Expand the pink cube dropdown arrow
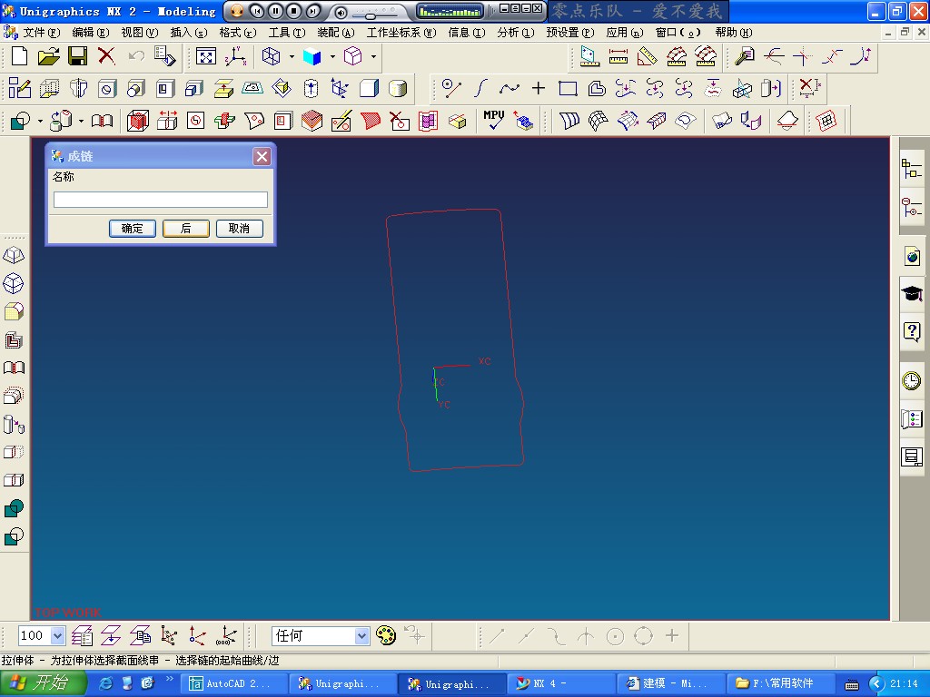This screenshot has height=697, width=930. click(x=373, y=57)
